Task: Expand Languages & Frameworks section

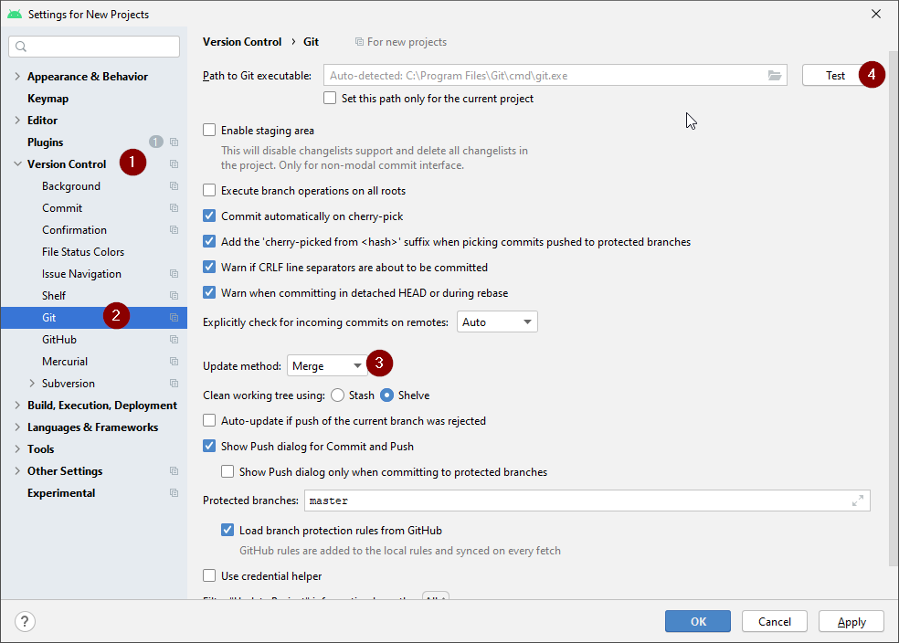Action: coord(17,427)
